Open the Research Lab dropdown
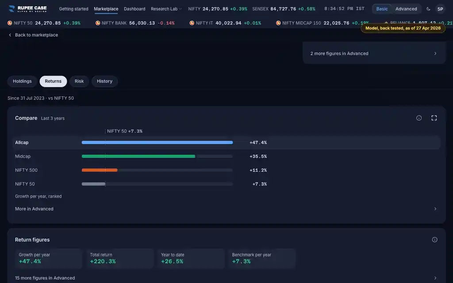 pyautogui.click(x=166, y=9)
